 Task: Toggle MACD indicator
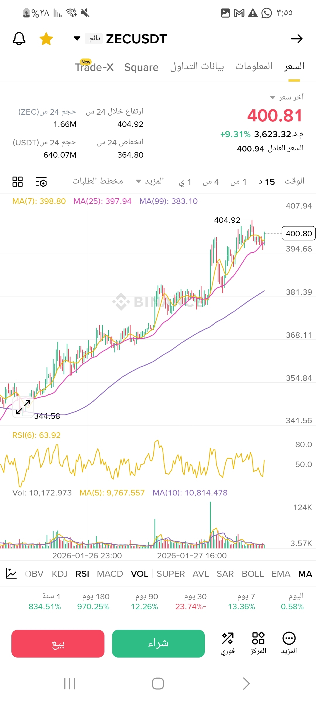click(x=110, y=574)
